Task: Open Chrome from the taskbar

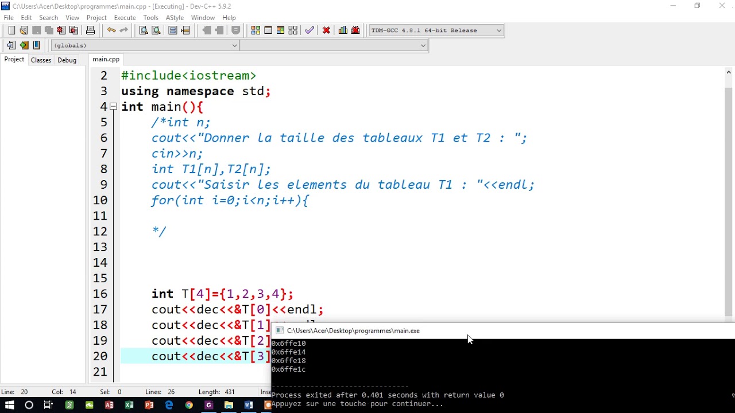Action: point(189,405)
